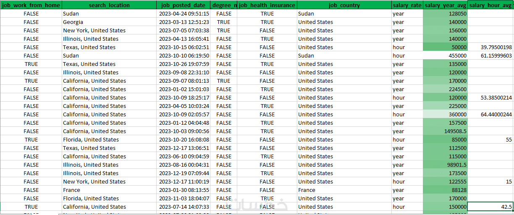Screen dimensions: 514x215
Task: Click the salary_year_avg column header
Action: coord(445,5)
